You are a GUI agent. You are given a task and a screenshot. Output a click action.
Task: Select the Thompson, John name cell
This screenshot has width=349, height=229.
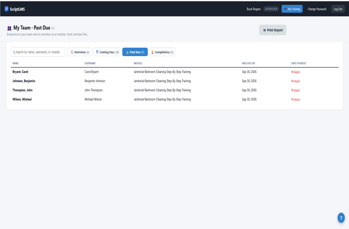(23, 90)
